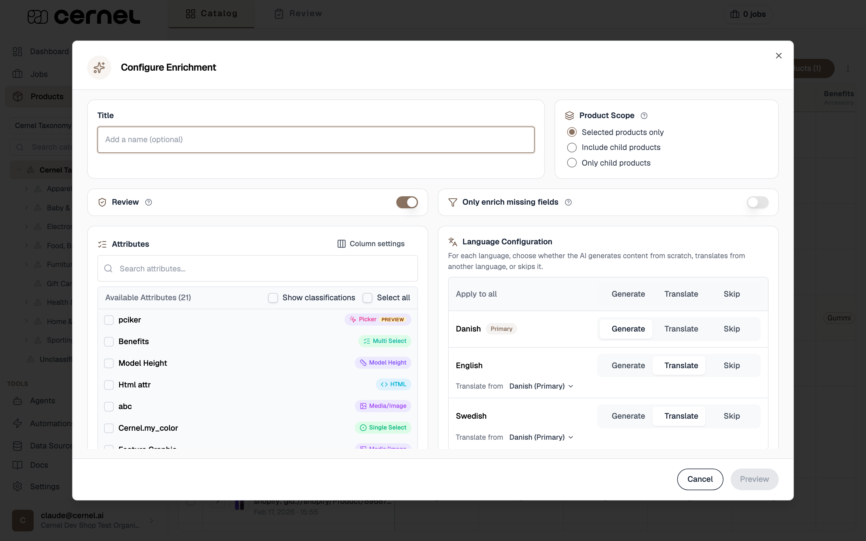Check the Show classifications checkbox

click(273, 298)
